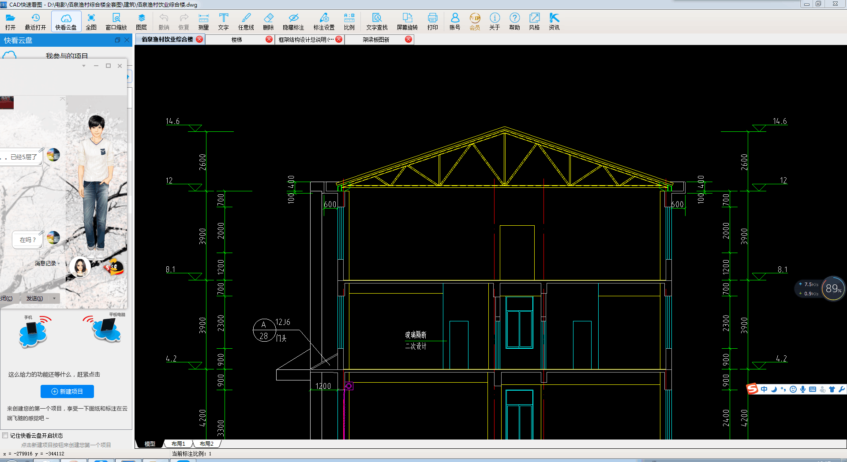Select the 文字 text tool
Image resolution: width=847 pixels, height=462 pixels.
[224, 21]
